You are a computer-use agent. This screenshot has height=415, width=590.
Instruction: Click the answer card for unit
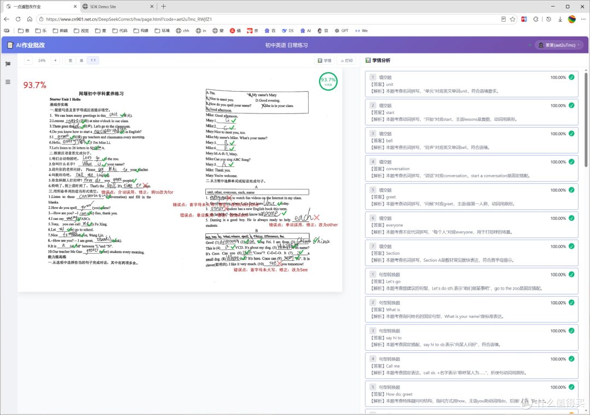click(472, 84)
